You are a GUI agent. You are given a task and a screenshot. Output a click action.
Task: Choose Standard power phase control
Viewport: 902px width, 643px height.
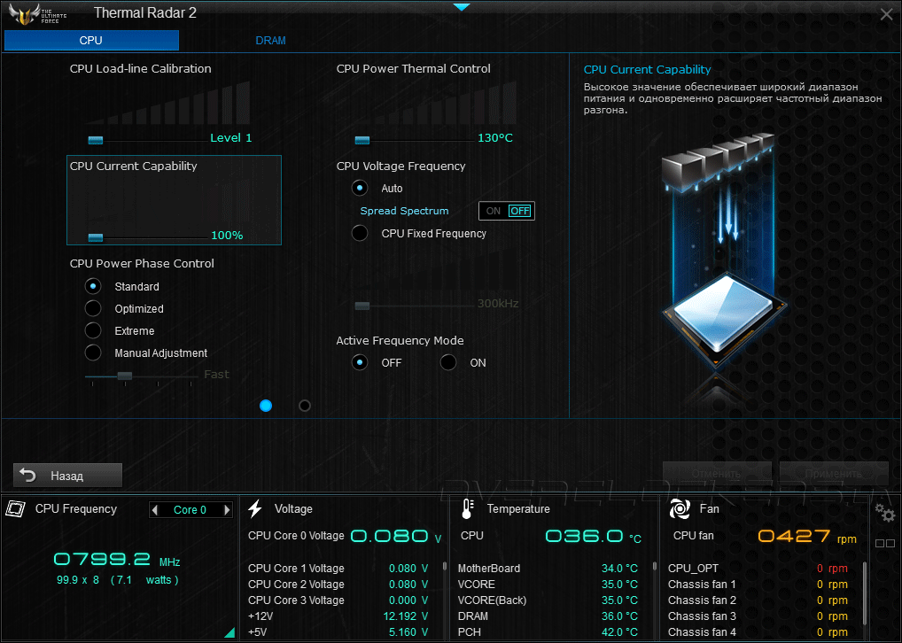point(93,286)
